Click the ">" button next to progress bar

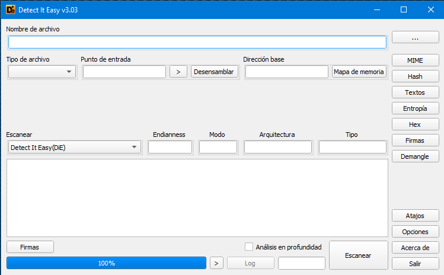216,263
